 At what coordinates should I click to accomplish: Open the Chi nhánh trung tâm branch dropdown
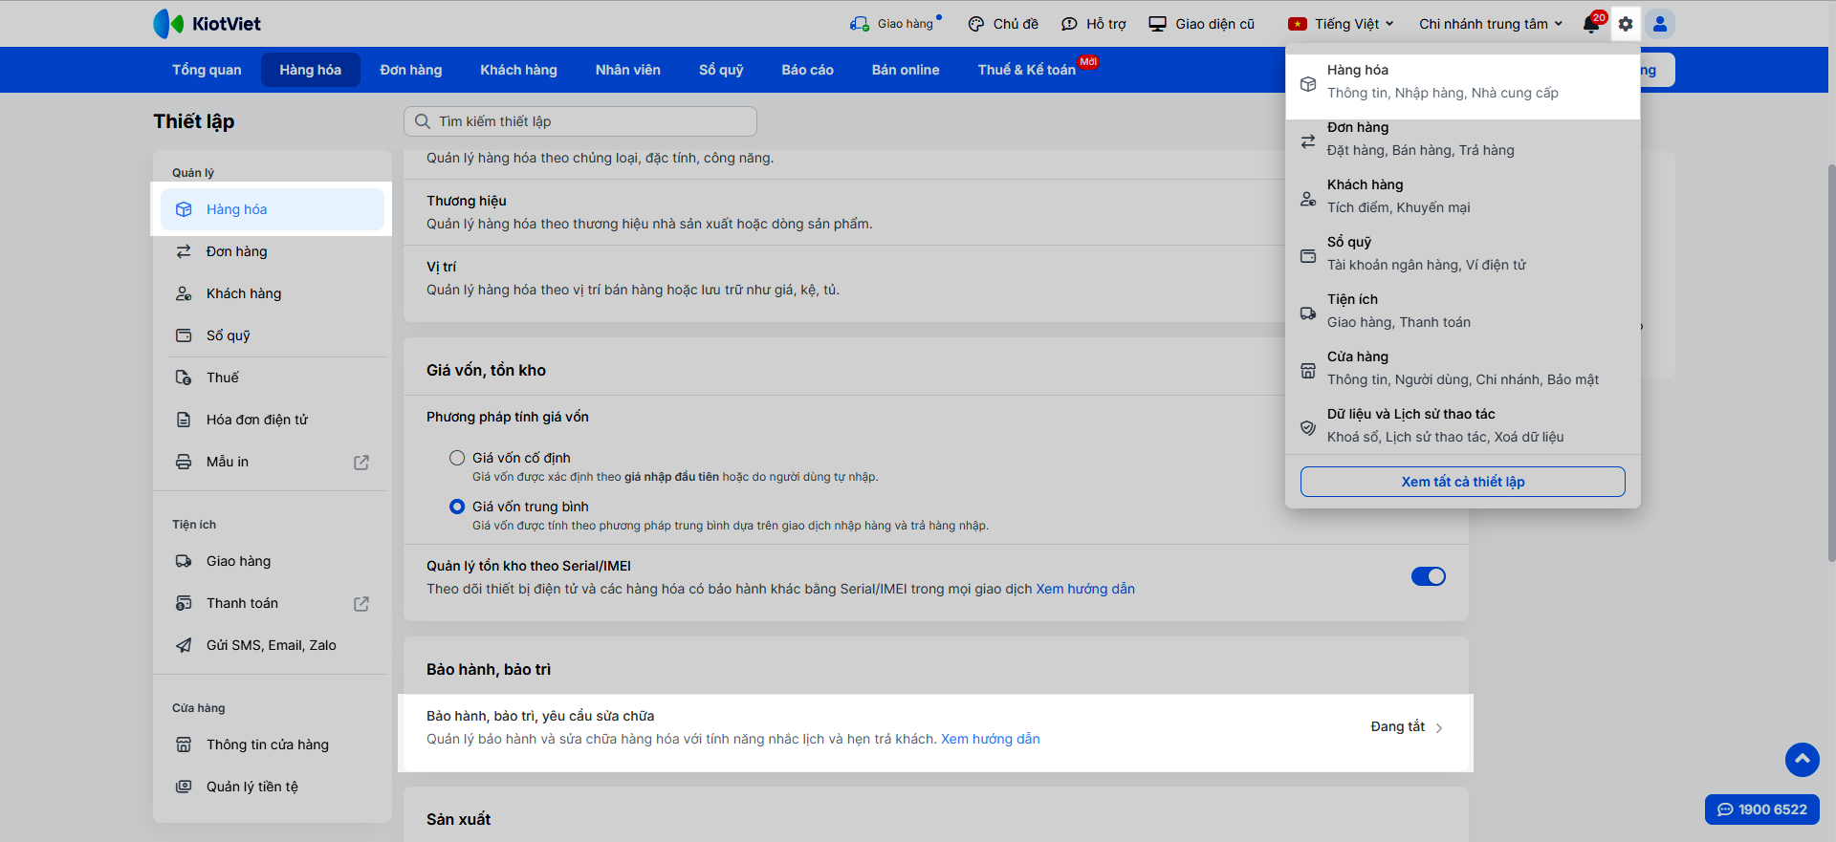(1491, 24)
